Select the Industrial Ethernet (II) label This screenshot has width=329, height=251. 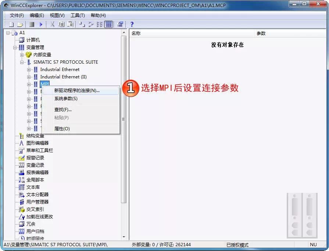[63, 77]
